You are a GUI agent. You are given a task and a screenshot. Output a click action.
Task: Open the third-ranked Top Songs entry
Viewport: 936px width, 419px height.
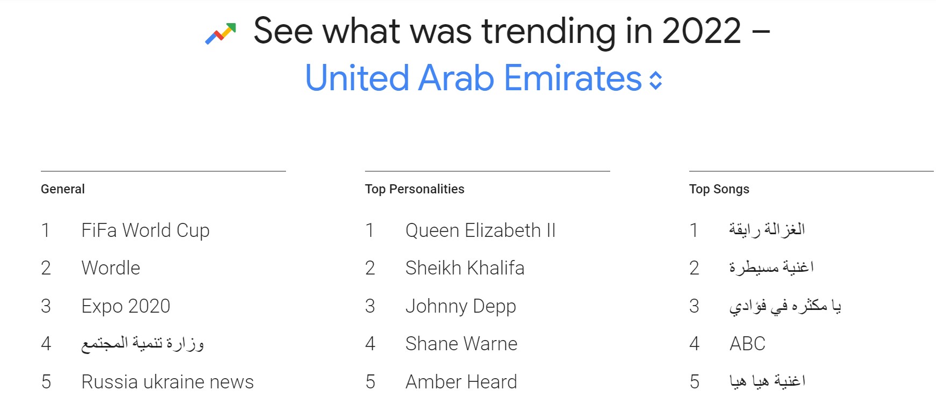pyautogui.click(x=785, y=306)
